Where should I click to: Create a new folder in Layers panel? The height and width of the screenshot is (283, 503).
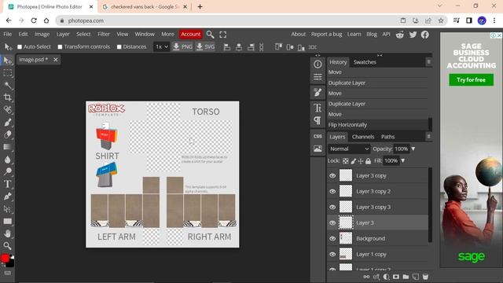406,277
